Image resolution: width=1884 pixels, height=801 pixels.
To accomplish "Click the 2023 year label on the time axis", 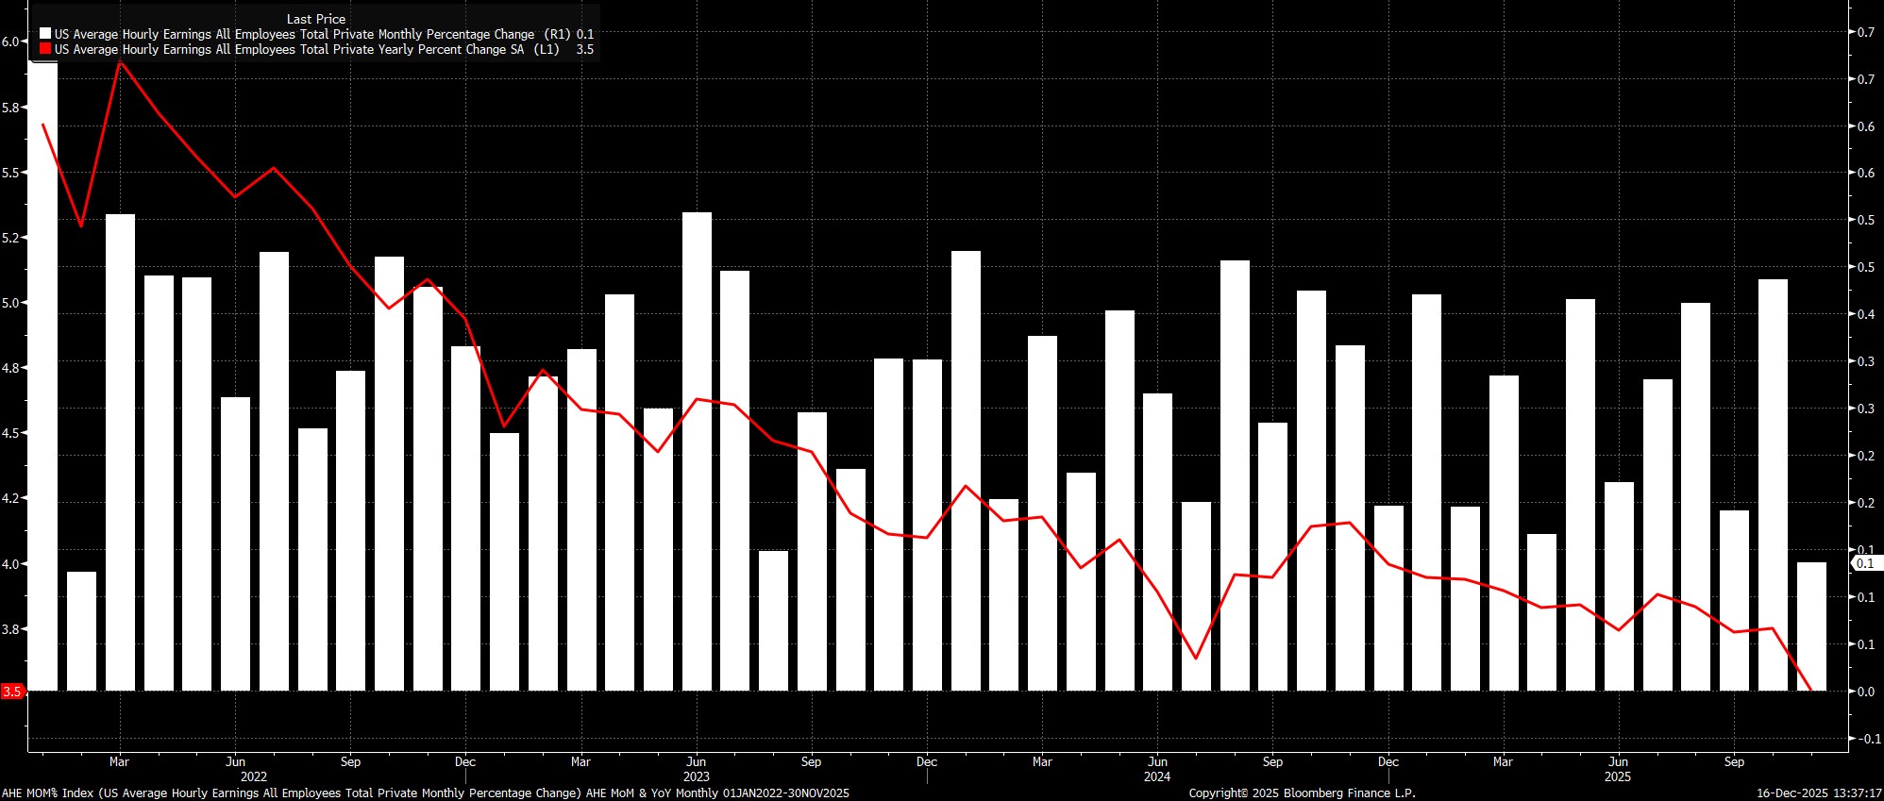I will click(696, 776).
